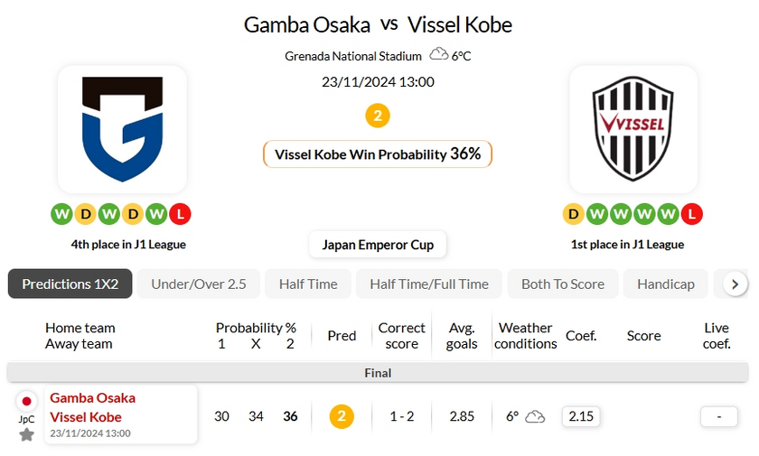Click the Vissel Kobe team logo
This screenshot has width=759, height=456.
[x=632, y=129]
